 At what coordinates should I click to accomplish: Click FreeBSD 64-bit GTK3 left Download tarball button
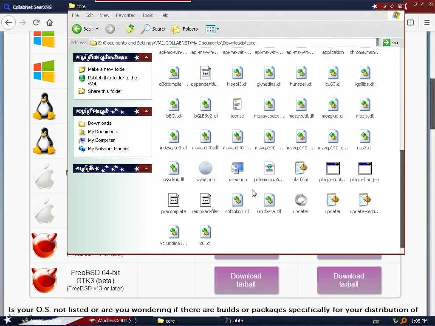point(246,280)
